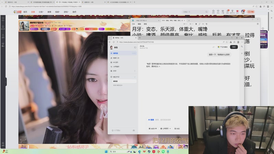
Task: Expand 视频 dropdown in Douyu header
Action: tap(57, 12)
